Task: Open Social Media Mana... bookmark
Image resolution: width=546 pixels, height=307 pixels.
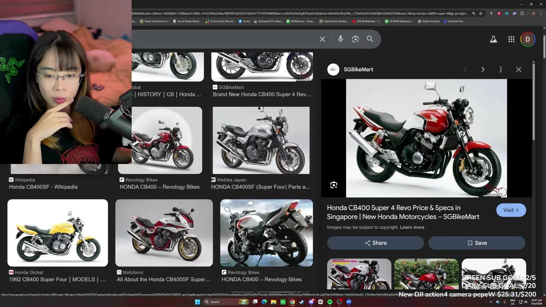Action: coord(186,21)
